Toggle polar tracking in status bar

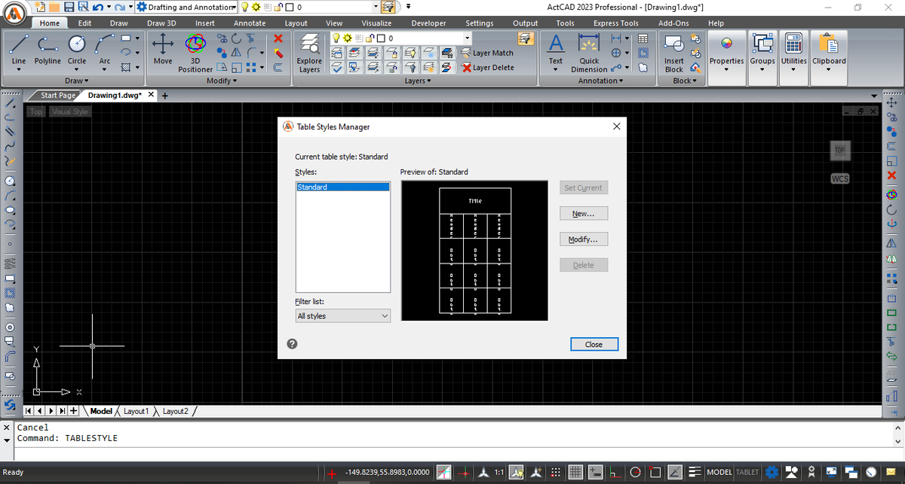click(x=636, y=473)
